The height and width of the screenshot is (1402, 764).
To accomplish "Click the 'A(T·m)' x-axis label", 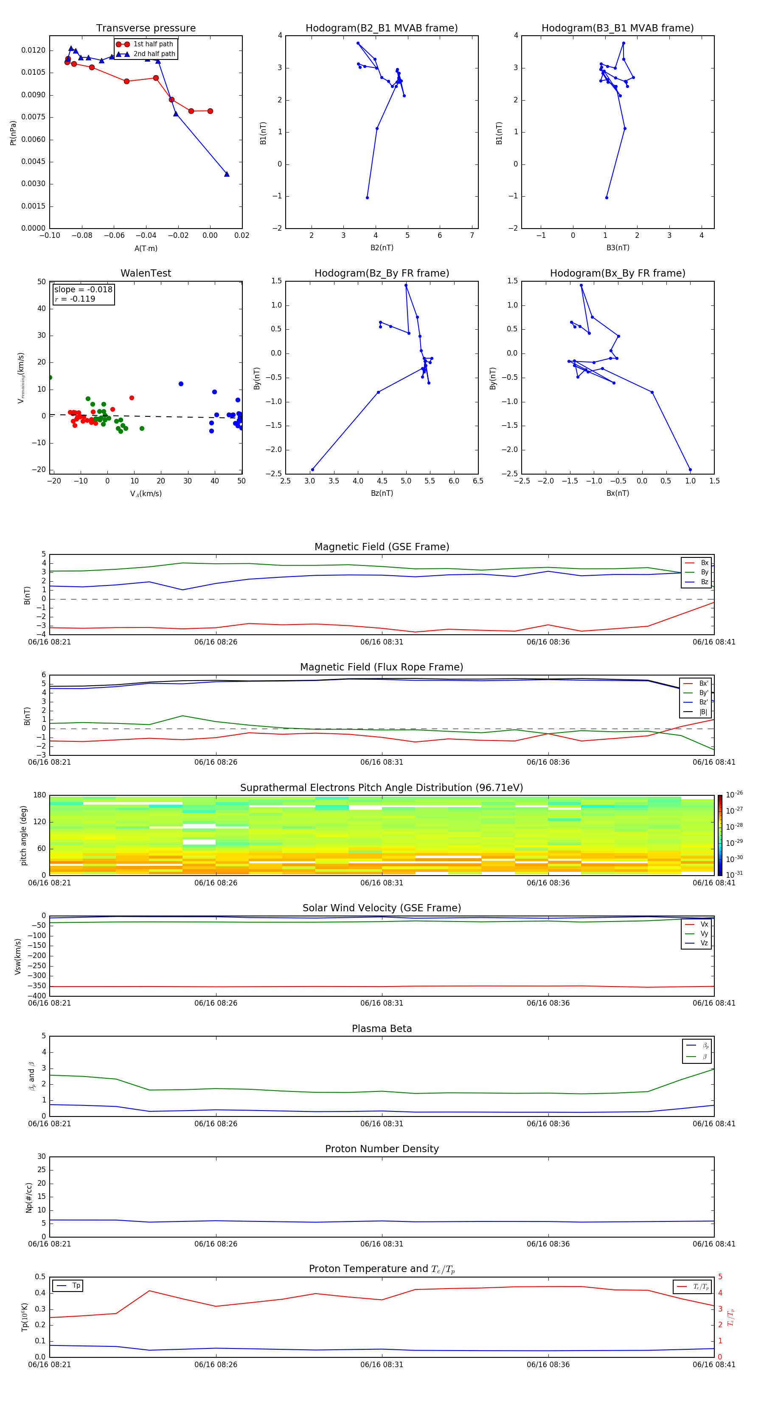I will click(x=146, y=249).
